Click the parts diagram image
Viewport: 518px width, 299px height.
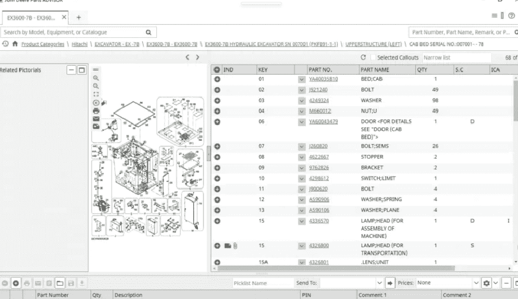(x=148, y=168)
